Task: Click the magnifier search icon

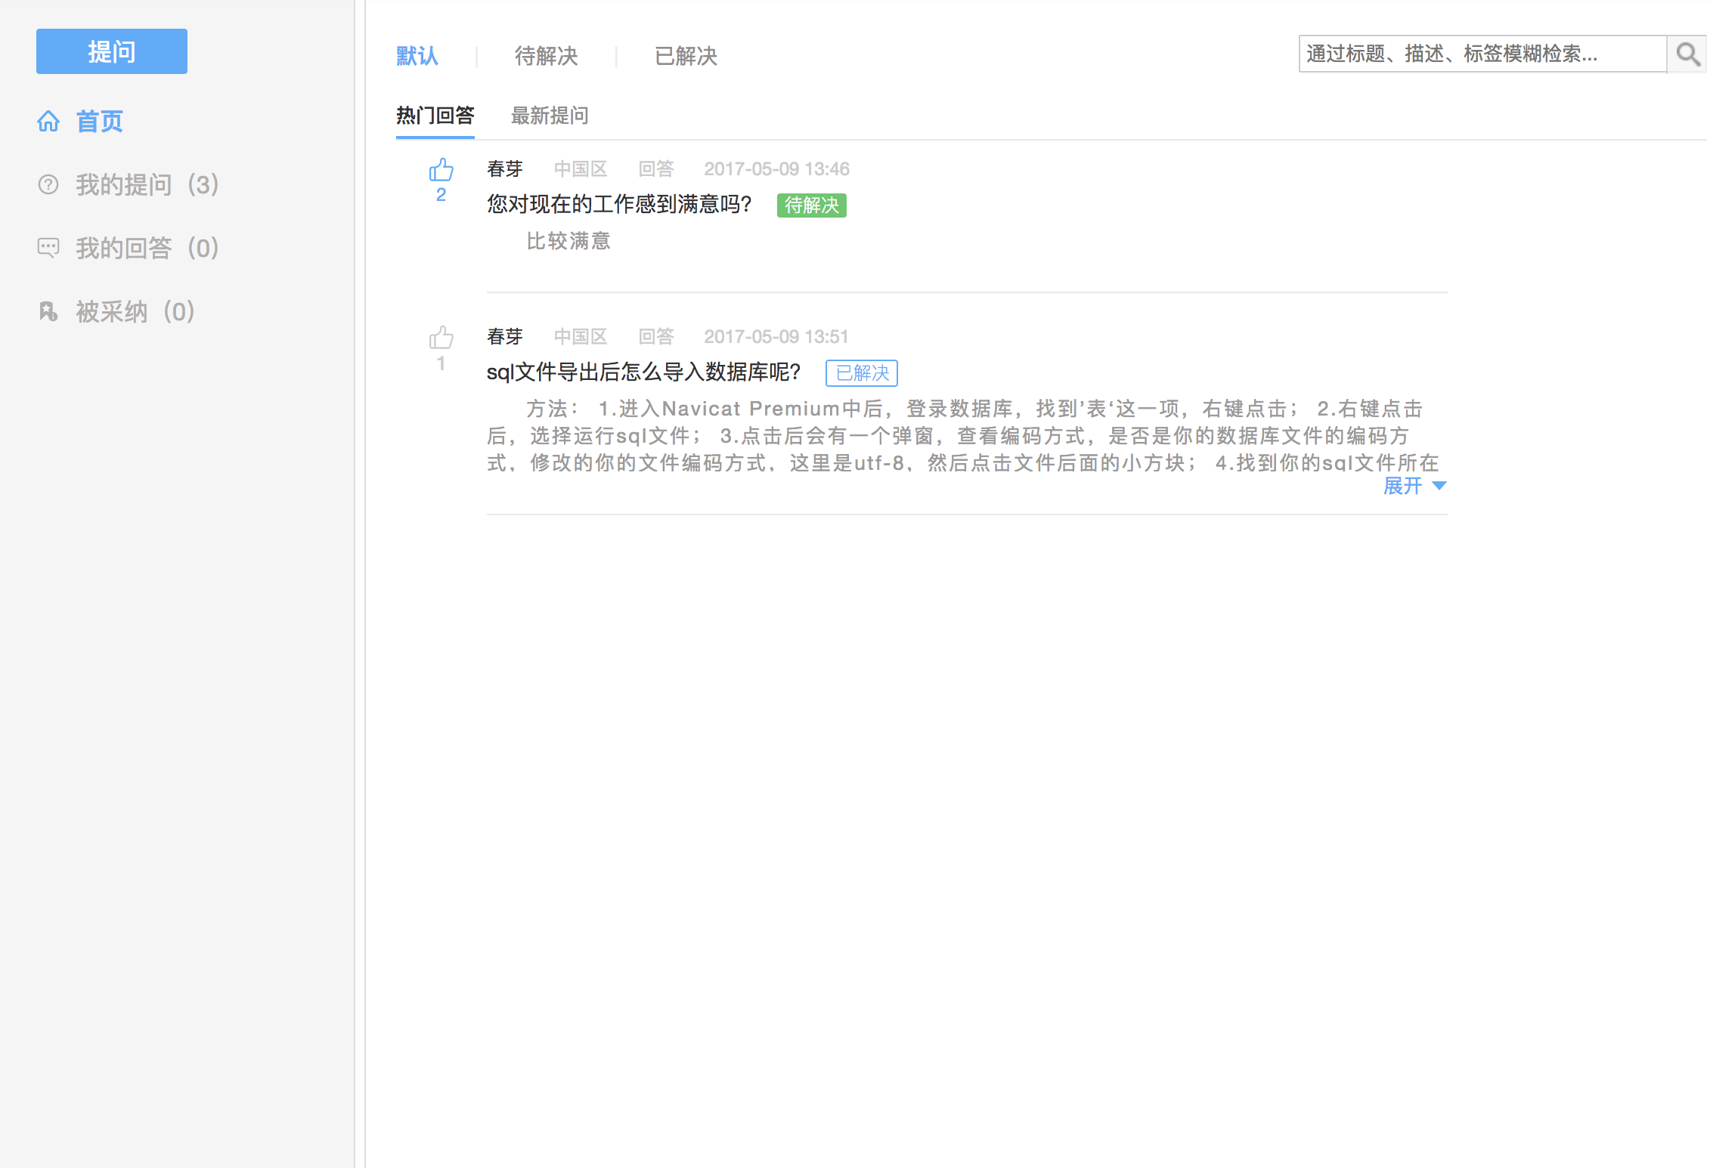Action: (x=1687, y=54)
